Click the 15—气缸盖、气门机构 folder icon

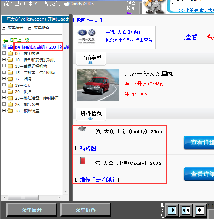pyautogui.click(x=10, y=73)
